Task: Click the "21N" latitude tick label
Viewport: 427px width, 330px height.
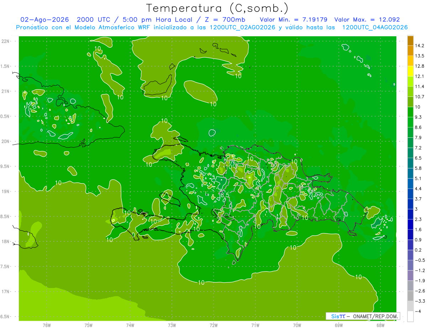Action: pyautogui.click(x=5, y=91)
